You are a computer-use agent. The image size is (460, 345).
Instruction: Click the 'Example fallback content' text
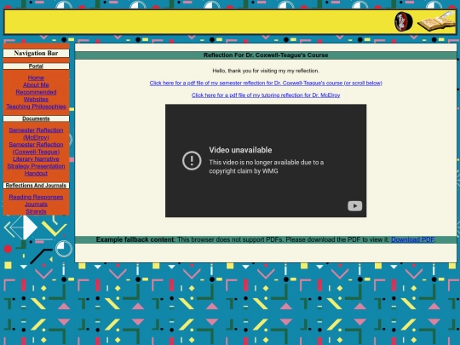(135, 239)
